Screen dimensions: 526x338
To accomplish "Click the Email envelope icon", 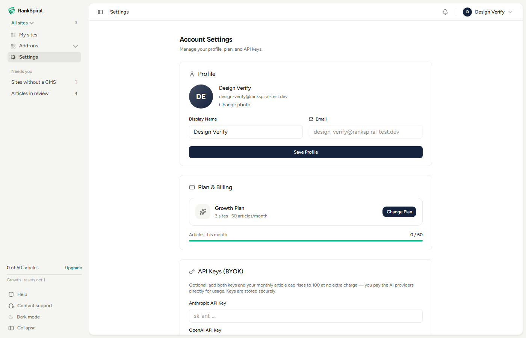I will point(311,119).
